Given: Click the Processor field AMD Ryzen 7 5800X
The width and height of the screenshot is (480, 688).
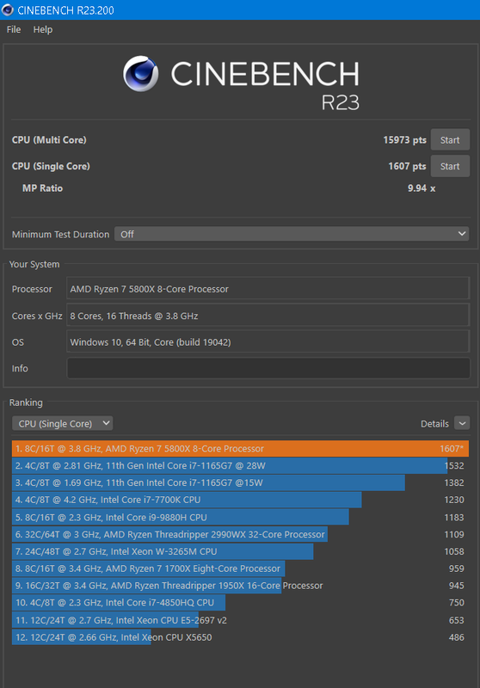Looking at the screenshot, I should [x=268, y=289].
